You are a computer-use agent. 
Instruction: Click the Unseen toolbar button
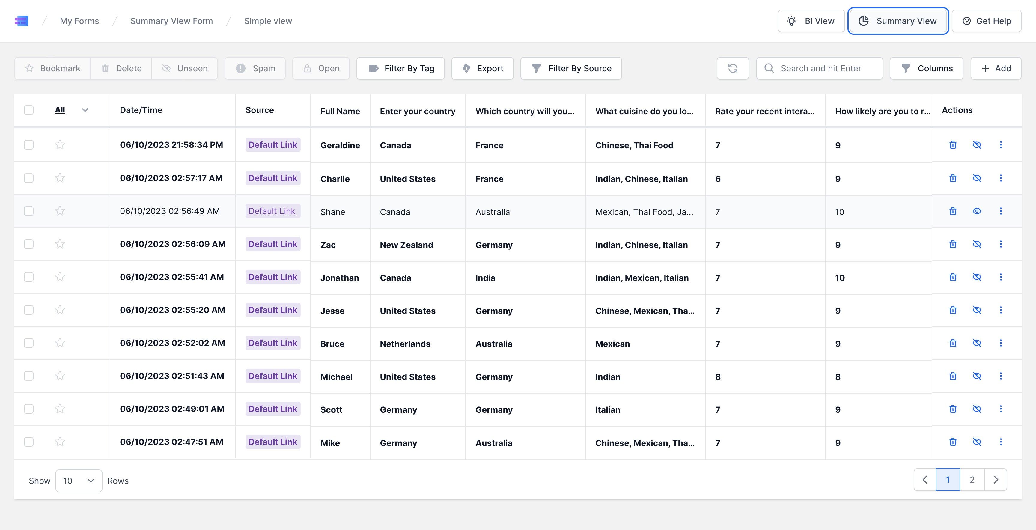coord(185,68)
